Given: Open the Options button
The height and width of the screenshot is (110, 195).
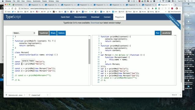Looking at the screenshot, I should pyautogui.click(x=61, y=33).
